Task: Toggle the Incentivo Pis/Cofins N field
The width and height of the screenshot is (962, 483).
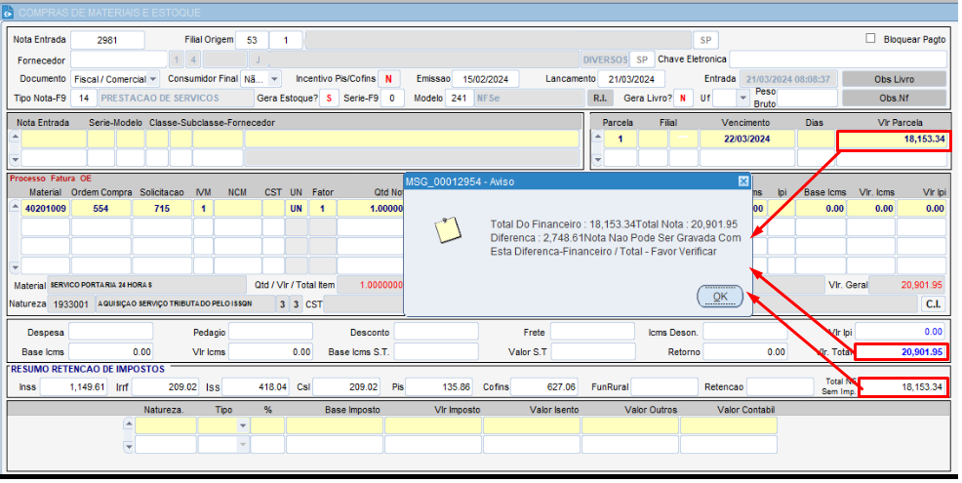Action: (388, 79)
